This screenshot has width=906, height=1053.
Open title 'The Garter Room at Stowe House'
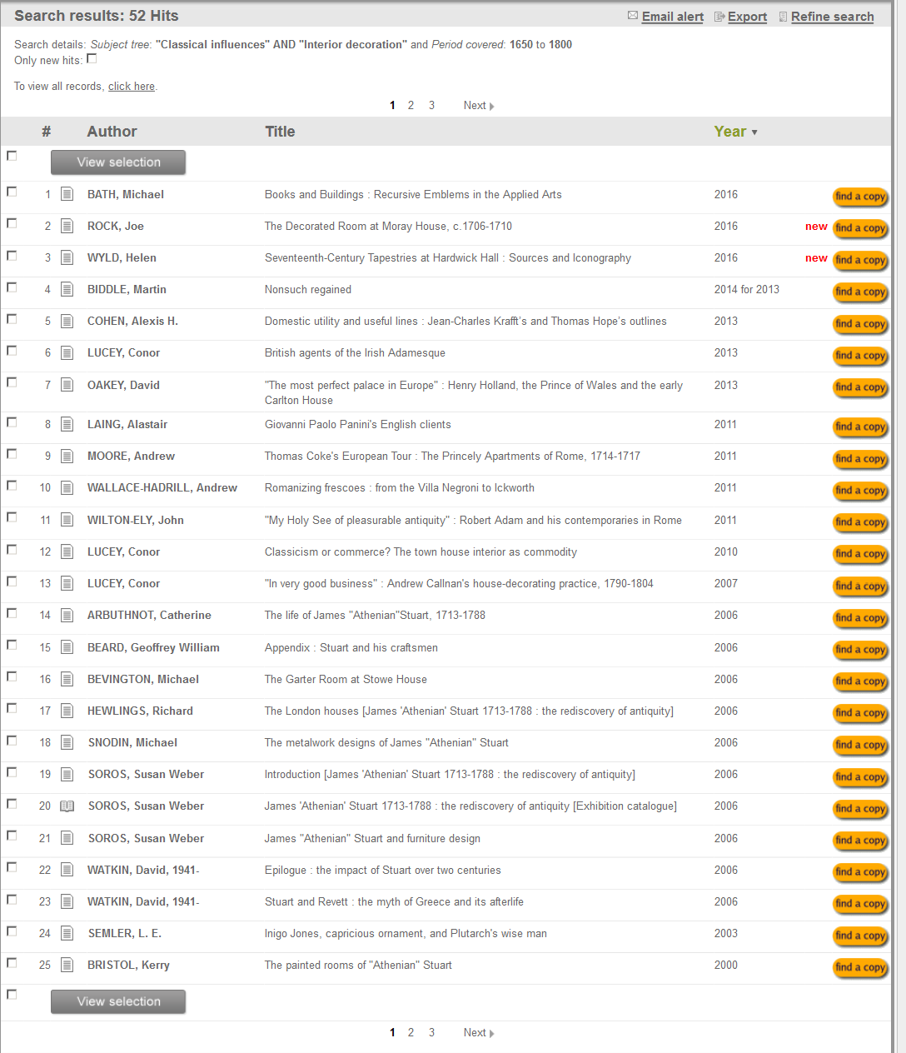click(346, 680)
